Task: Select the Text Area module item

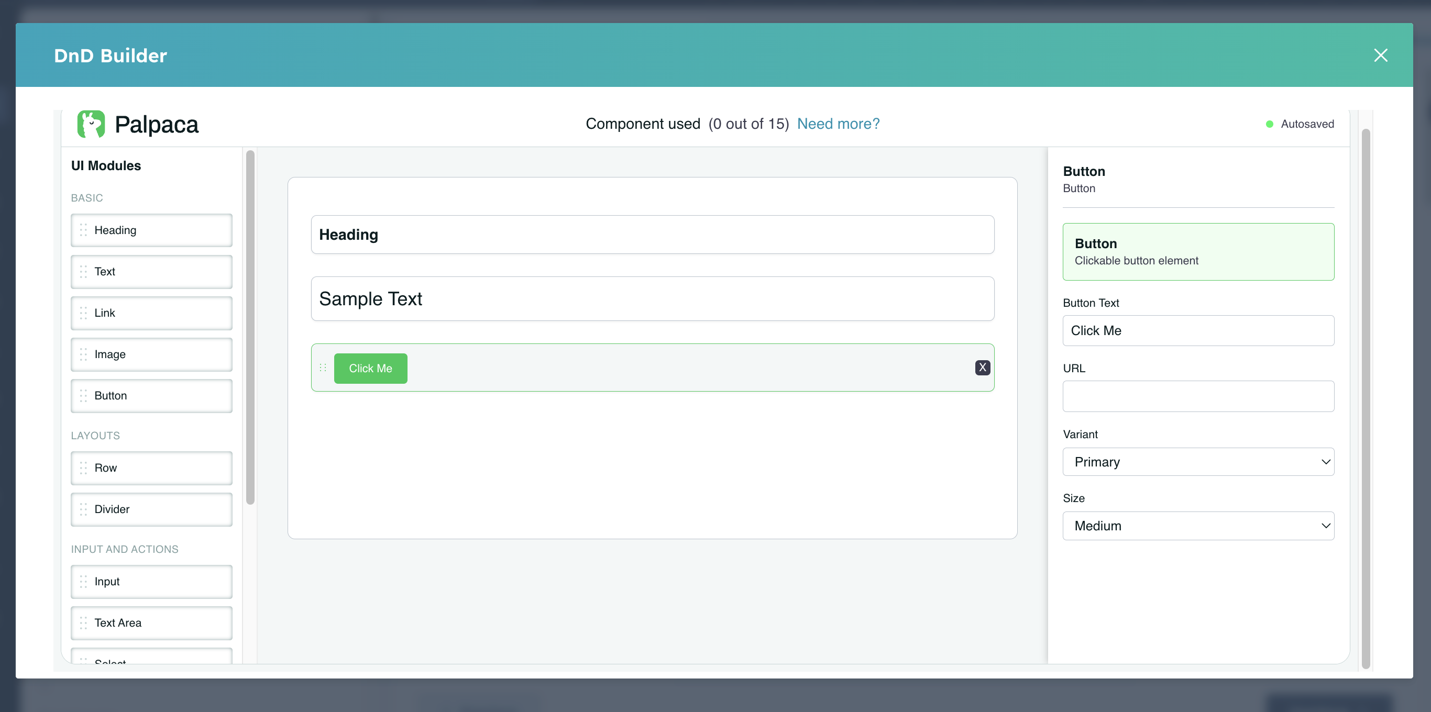Action: coord(151,623)
